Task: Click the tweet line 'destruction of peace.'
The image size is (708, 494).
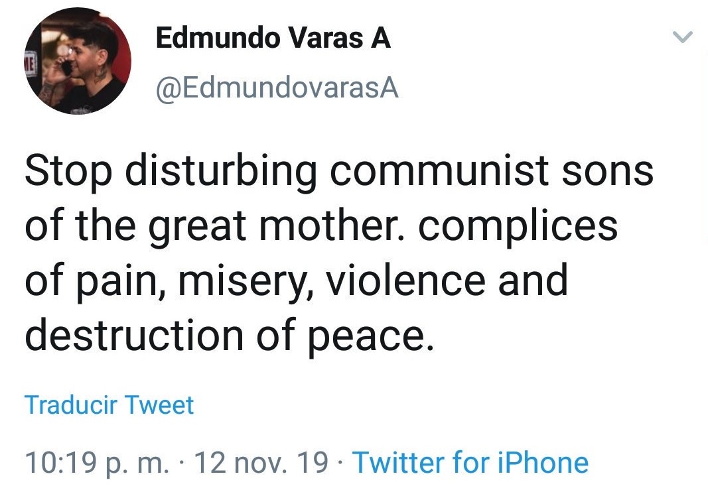Action: click(x=228, y=335)
